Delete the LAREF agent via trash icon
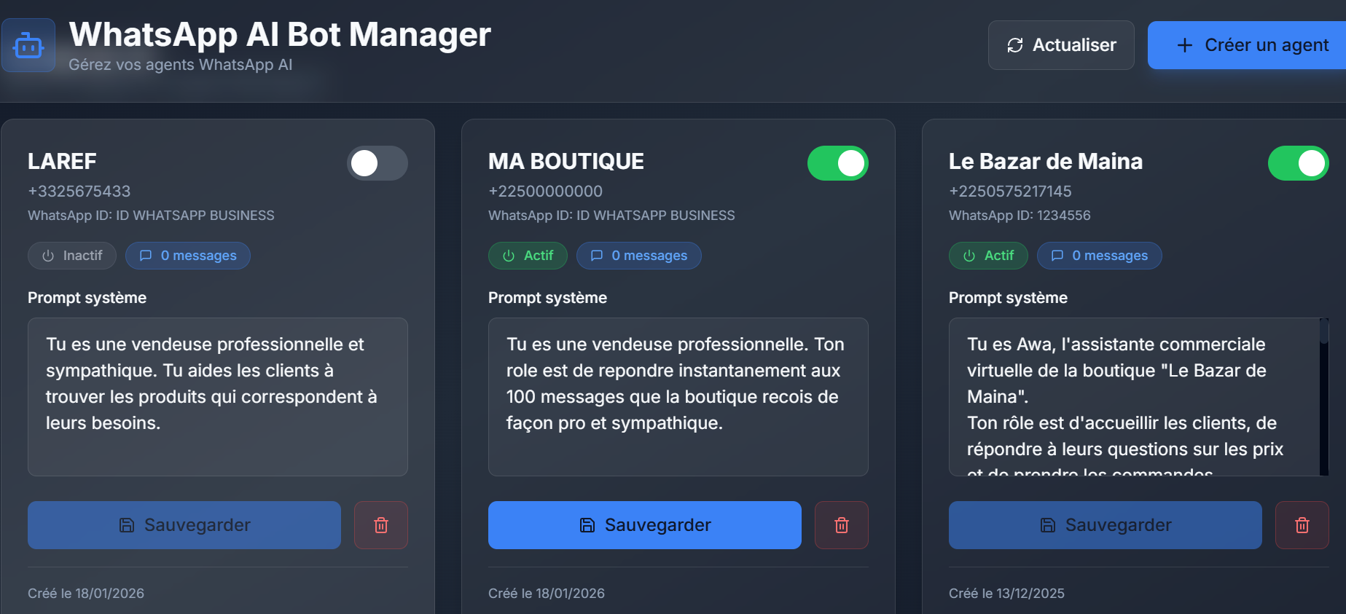1346x614 pixels. [380, 525]
